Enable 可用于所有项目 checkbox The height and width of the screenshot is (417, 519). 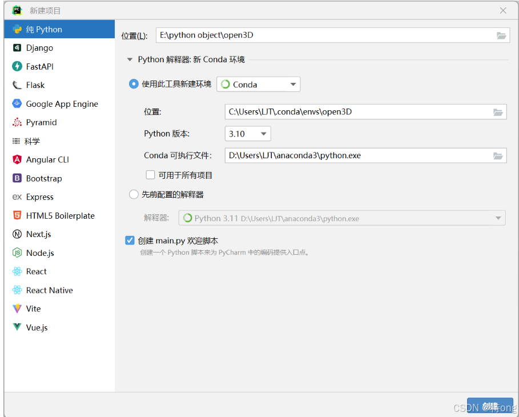(x=150, y=175)
